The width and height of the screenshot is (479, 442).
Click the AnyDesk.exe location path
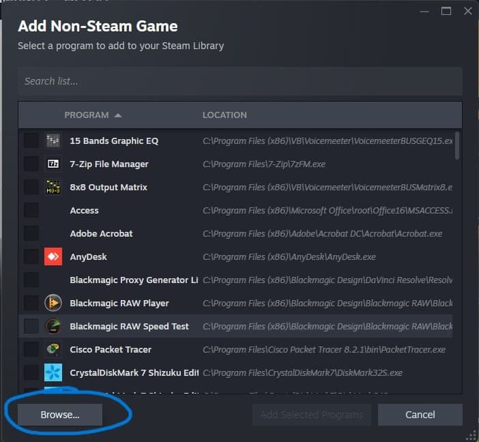(x=289, y=257)
